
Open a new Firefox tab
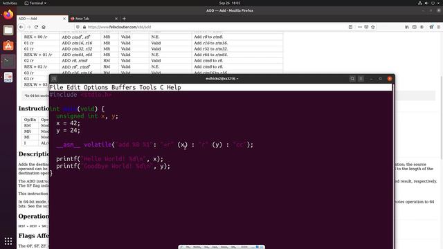point(124,19)
